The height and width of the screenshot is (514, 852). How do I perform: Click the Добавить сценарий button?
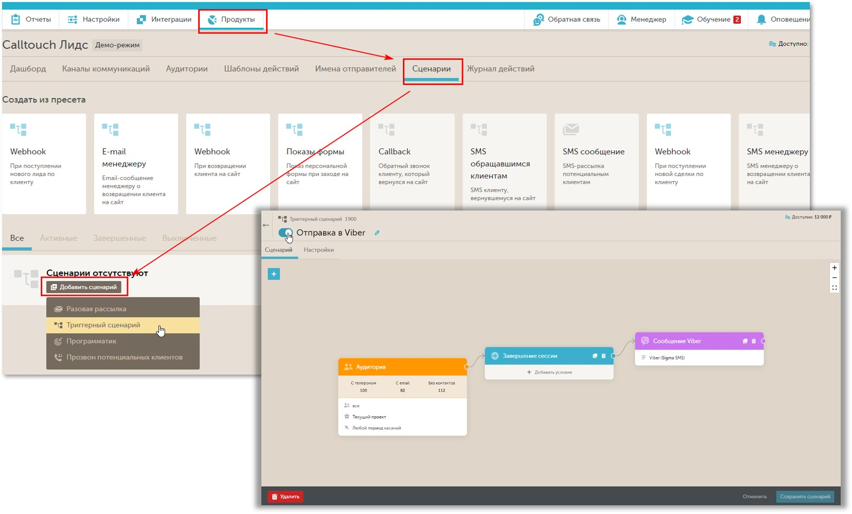[84, 287]
